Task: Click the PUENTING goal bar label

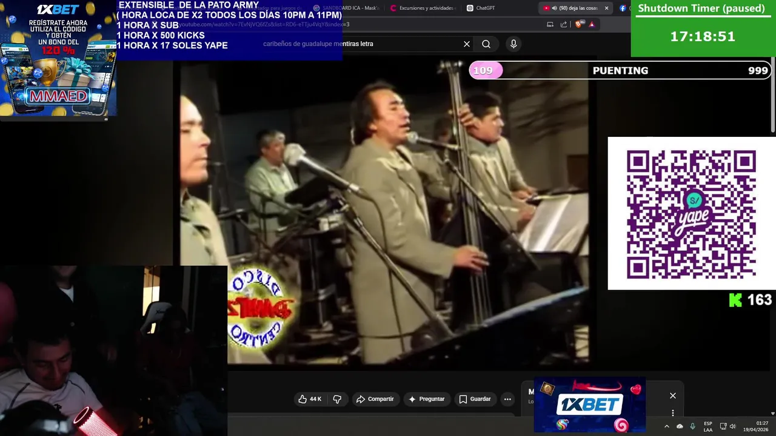Action: (x=620, y=70)
